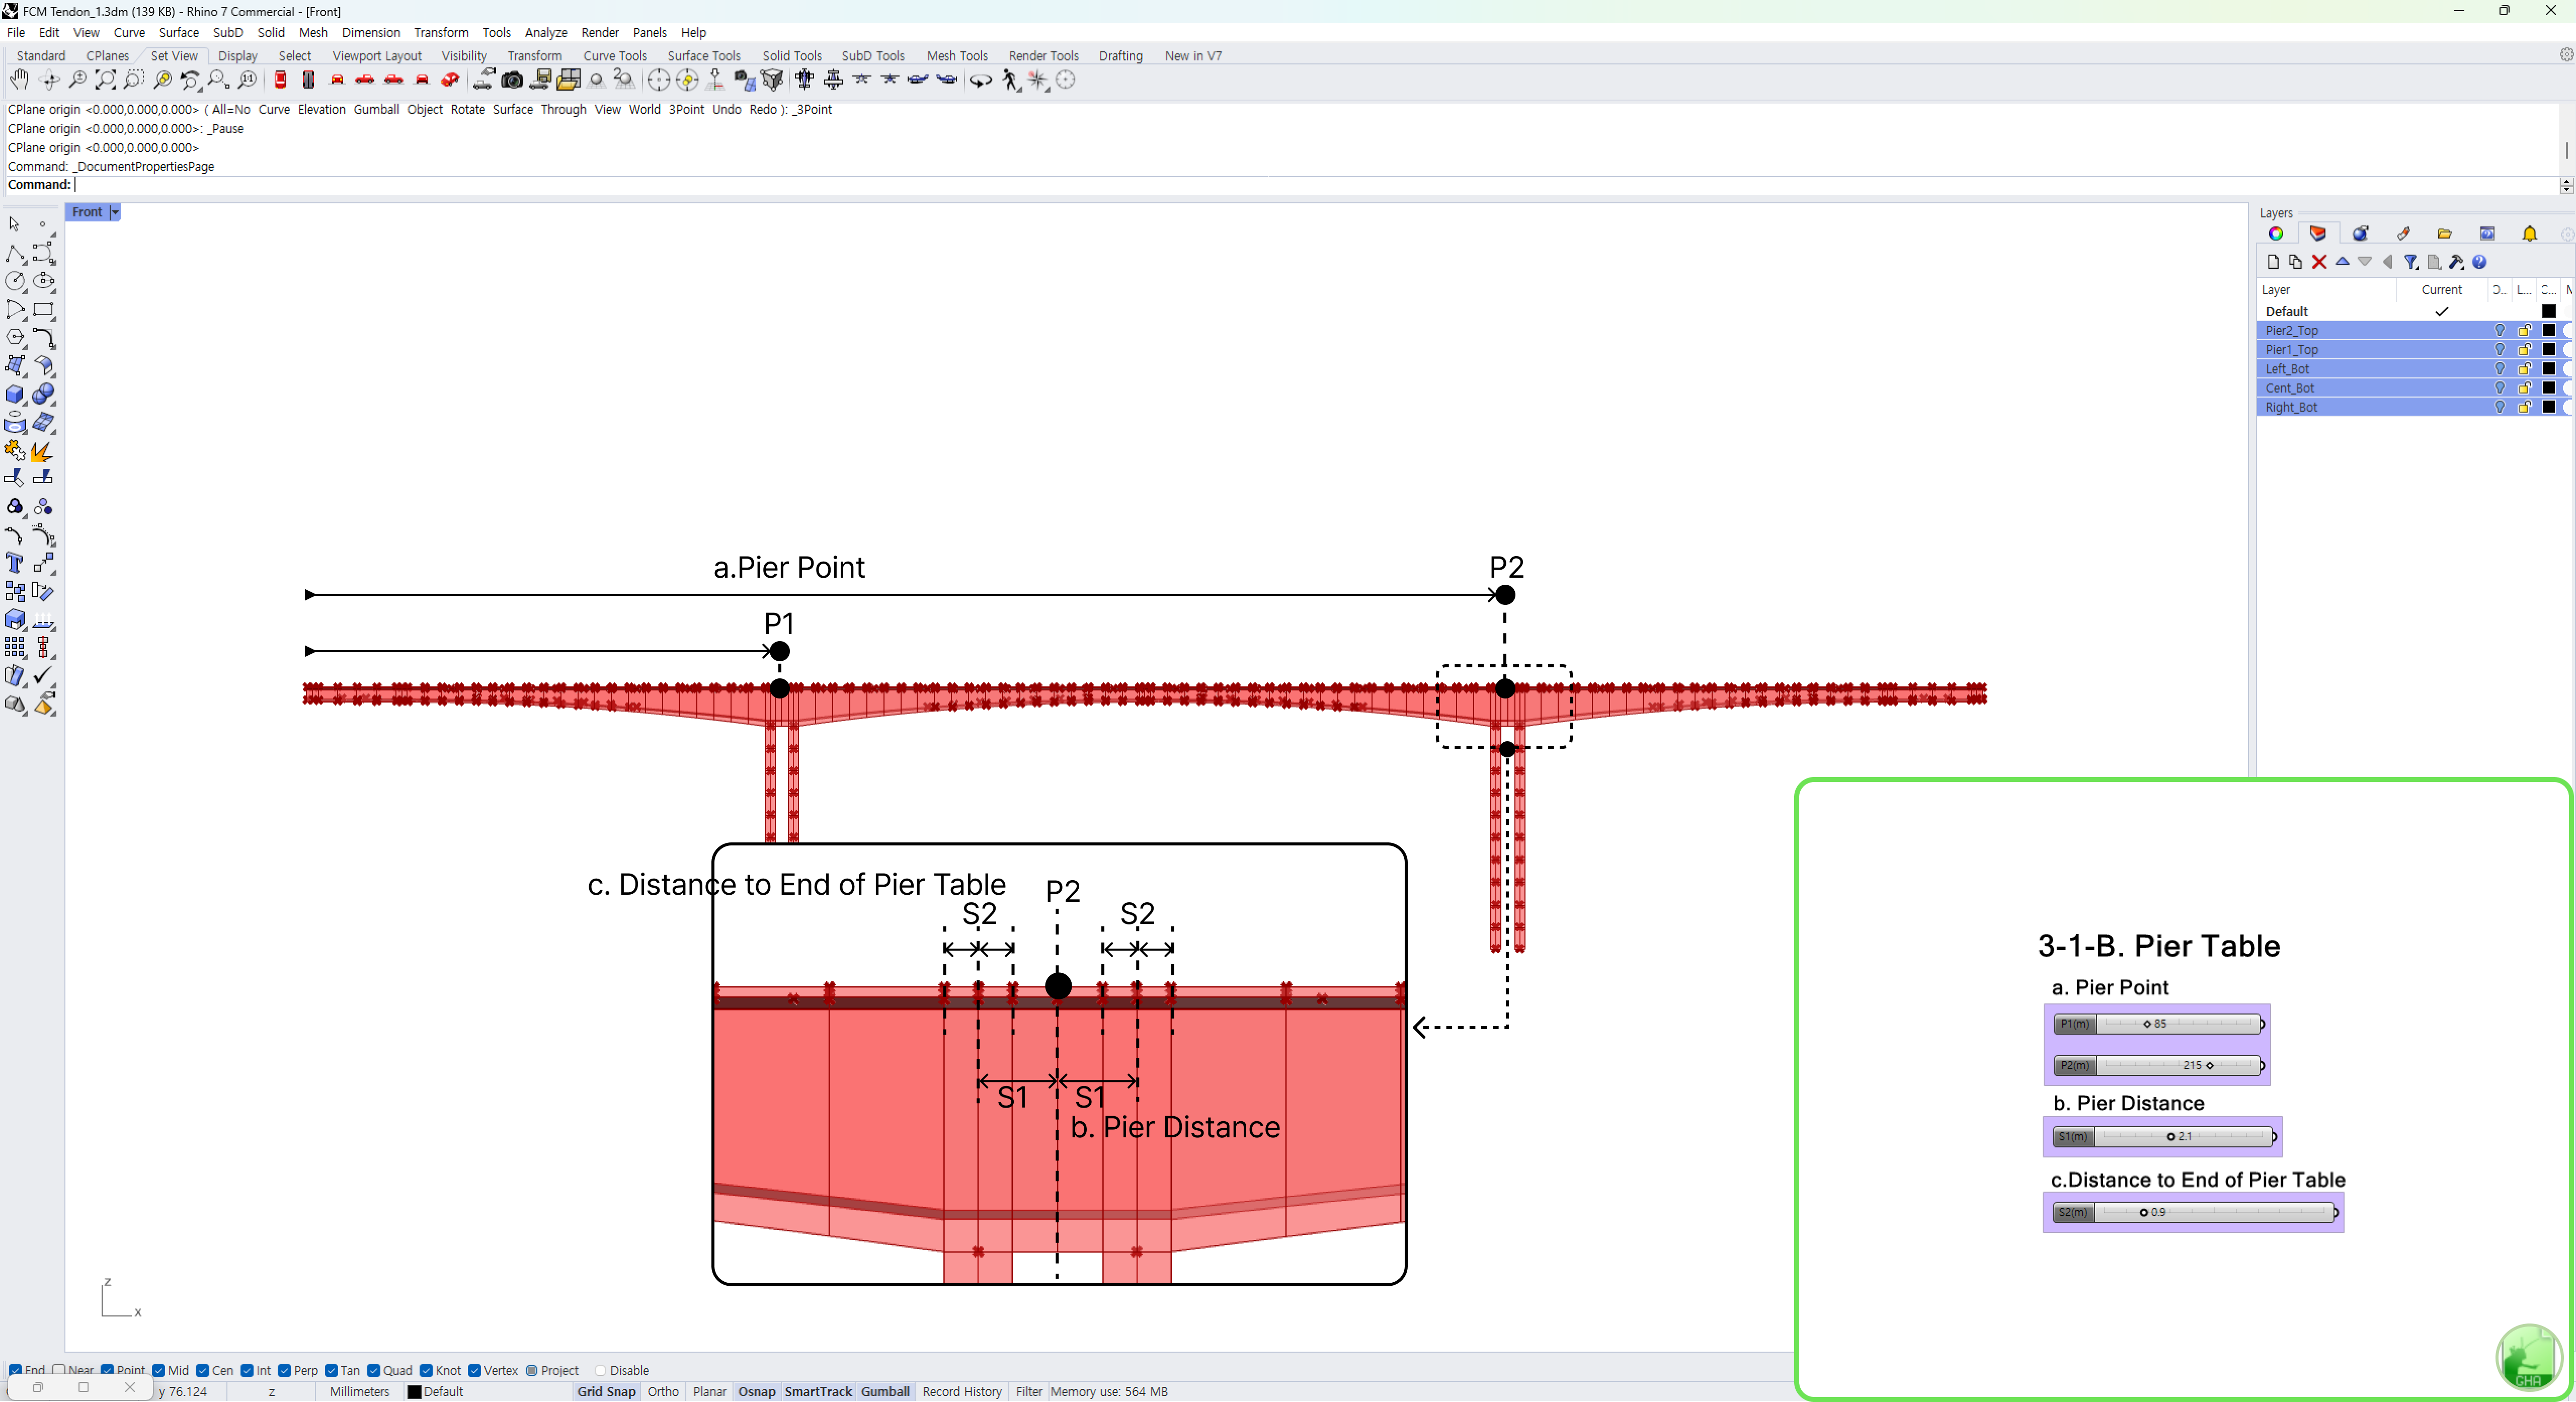Click the funnel filter icon in Layers
Screen dimensions: 2576x1402
[x=2411, y=262]
